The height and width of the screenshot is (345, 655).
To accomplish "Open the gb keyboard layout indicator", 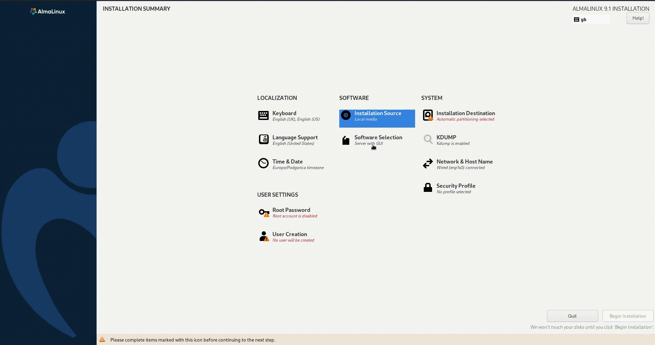I will (x=591, y=20).
